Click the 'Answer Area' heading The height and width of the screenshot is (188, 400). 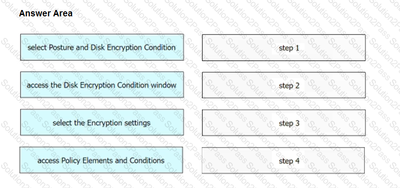click(x=45, y=13)
